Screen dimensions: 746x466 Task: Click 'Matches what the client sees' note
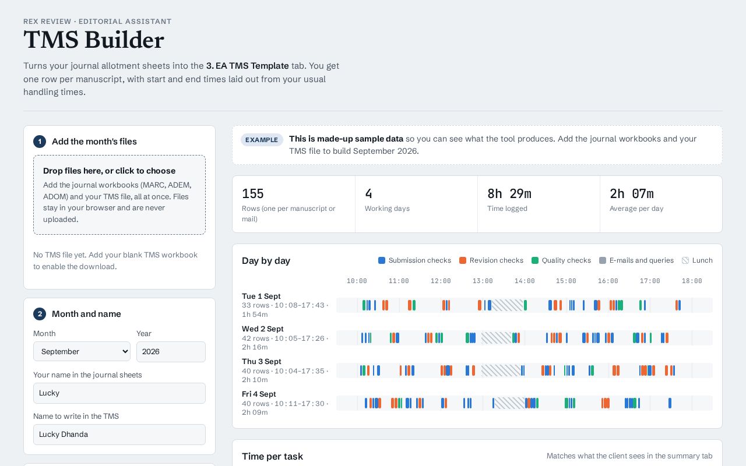[629, 456]
